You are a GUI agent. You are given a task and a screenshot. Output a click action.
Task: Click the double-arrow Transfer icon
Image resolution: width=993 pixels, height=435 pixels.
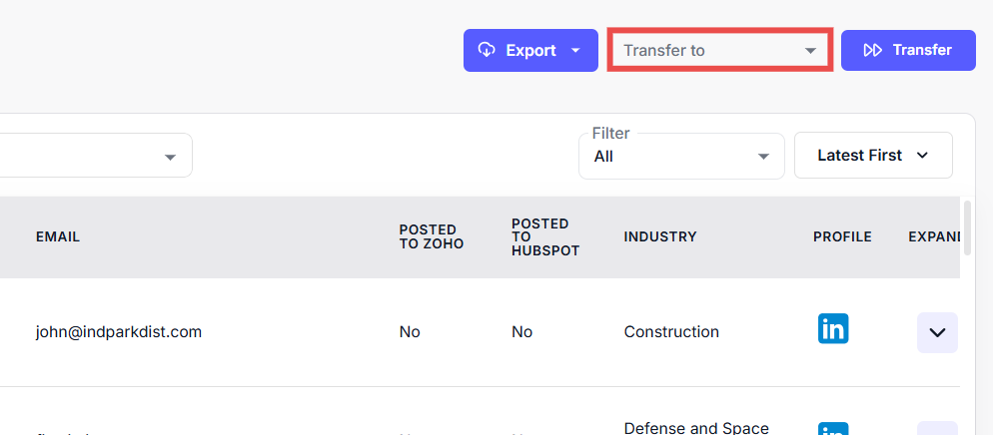pos(872,50)
